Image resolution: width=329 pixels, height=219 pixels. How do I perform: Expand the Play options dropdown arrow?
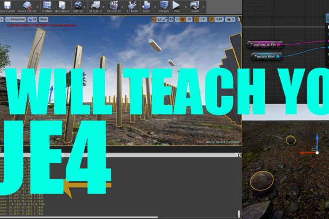click(186, 7)
